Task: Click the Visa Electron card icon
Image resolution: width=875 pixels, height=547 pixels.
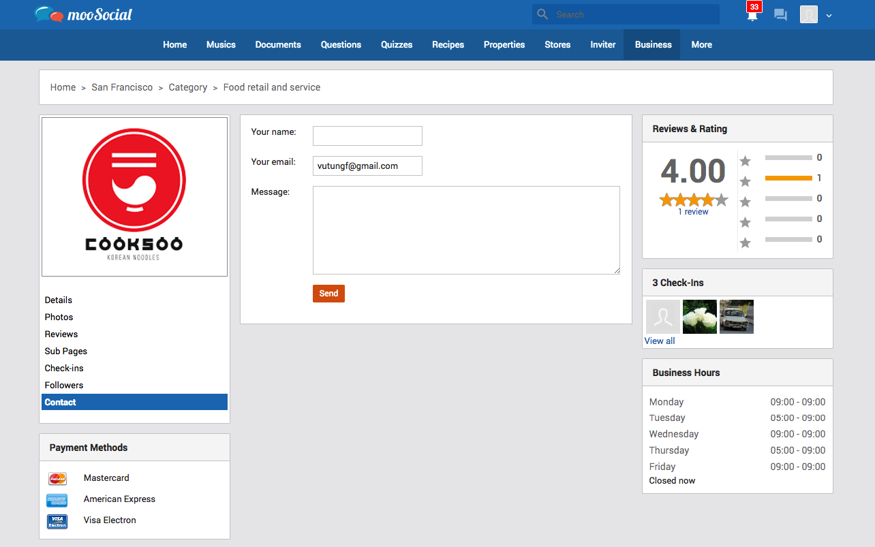Action: click(57, 522)
